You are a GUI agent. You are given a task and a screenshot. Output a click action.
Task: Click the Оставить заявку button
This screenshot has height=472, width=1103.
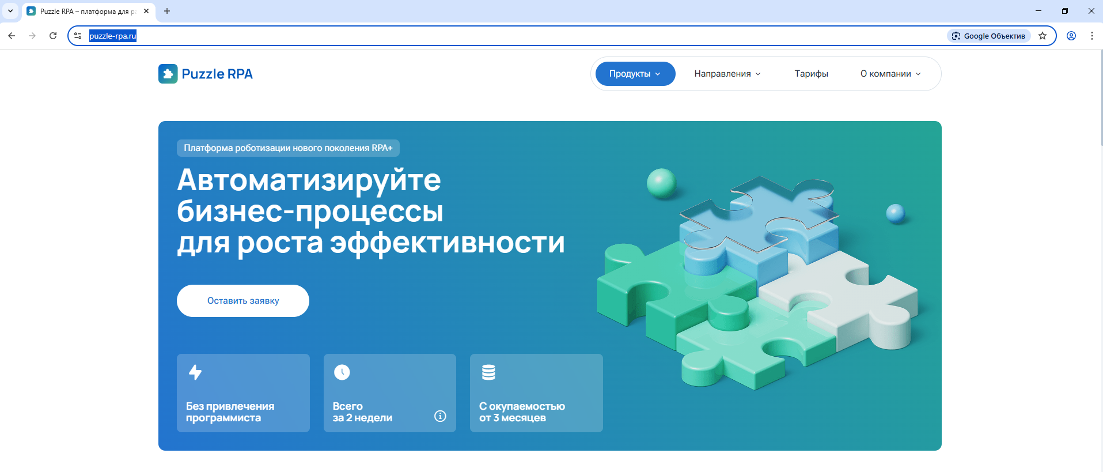(243, 301)
